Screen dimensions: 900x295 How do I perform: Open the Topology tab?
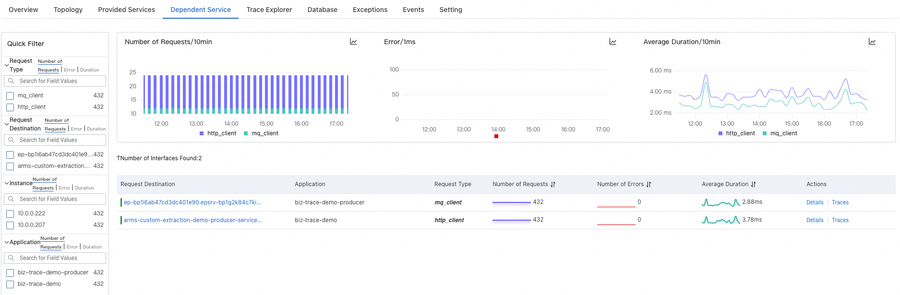[x=68, y=10]
